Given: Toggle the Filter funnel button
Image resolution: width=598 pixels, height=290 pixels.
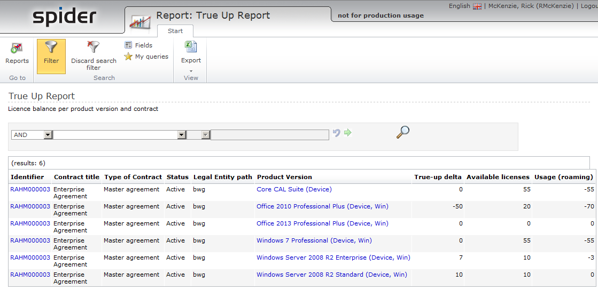Looking at the screenshot, I should pos(51,48).
